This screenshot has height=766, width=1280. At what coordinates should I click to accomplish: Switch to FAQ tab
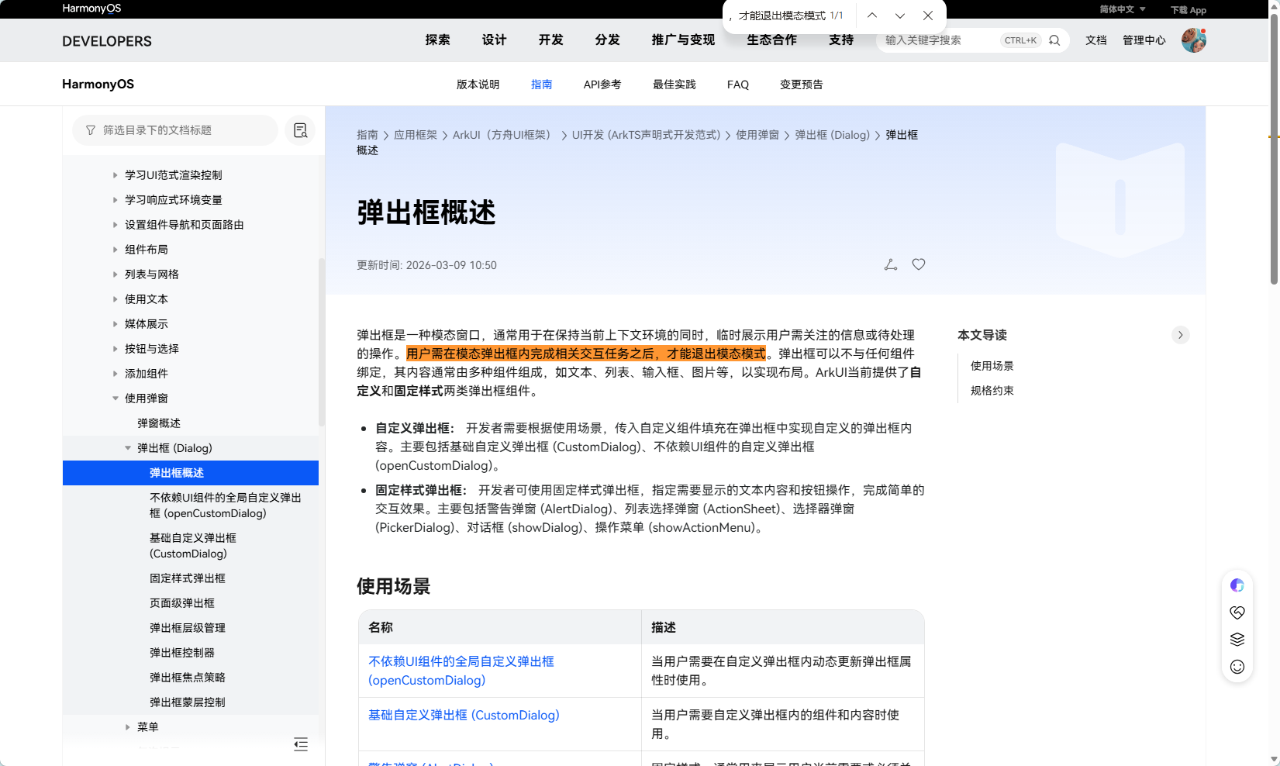tap(738, 85)
